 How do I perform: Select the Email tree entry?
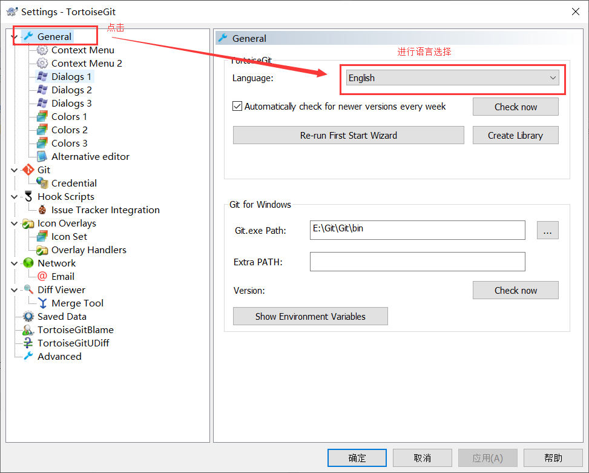click(x=63, y=277)
